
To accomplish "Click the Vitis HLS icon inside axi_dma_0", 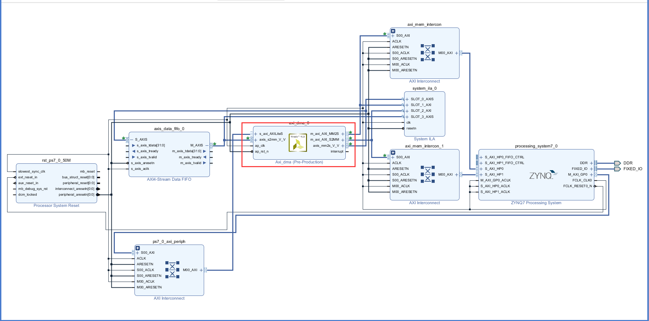I will [298, 142].
